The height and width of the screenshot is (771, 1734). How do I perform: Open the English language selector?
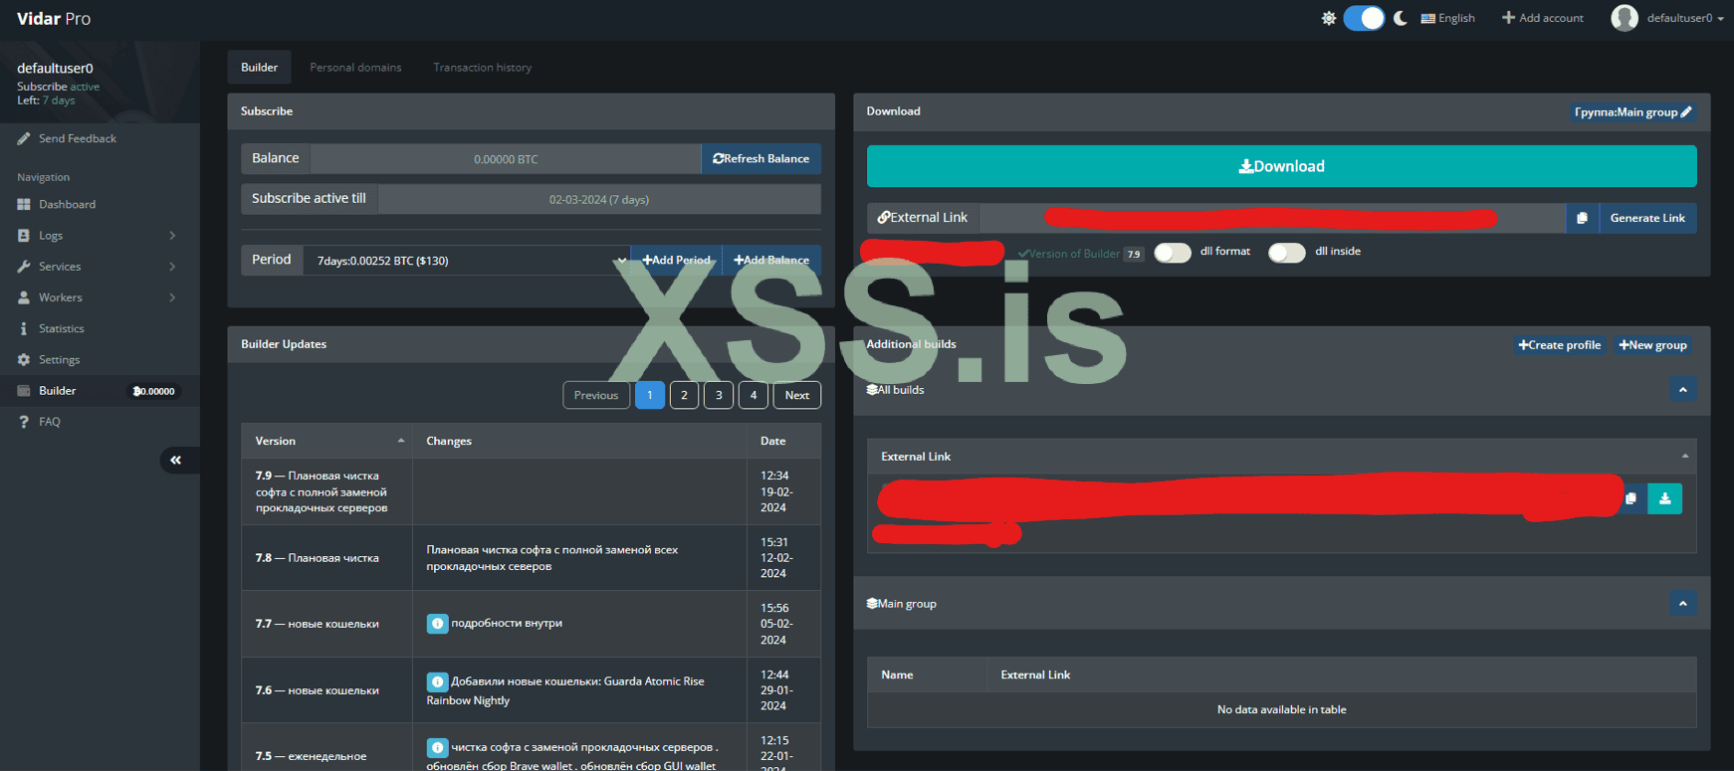point(1448,18)
